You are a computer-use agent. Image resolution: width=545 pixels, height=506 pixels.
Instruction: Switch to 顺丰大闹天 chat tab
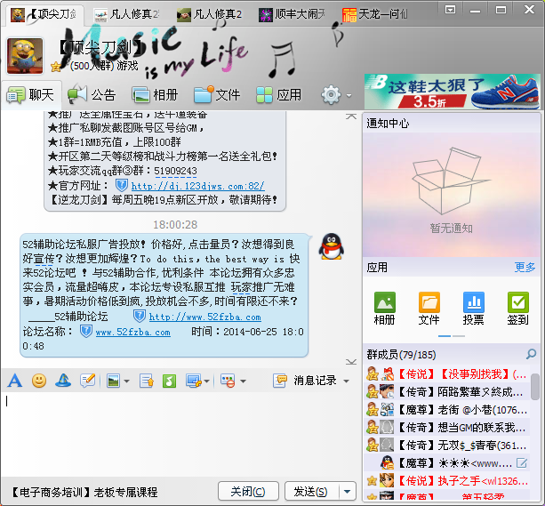292,14
